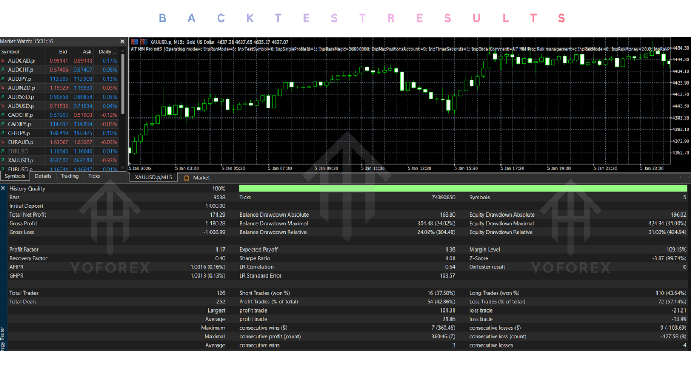Click the down-arrow icon beside EURAUD.p
Viewport: 691px width, 388px height.
3,142
